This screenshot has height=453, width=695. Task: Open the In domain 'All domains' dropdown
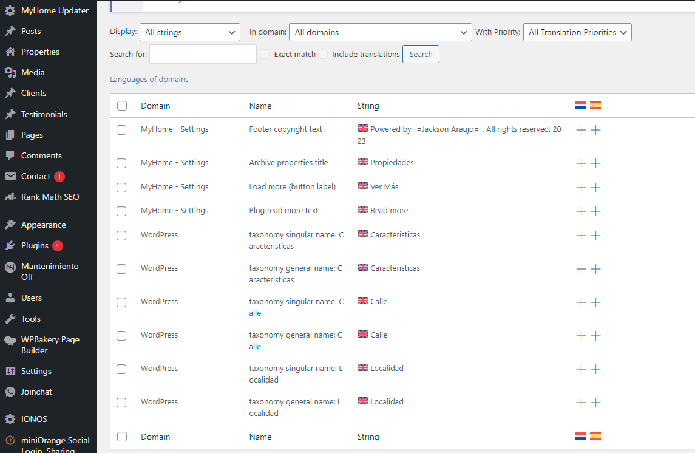tap(381, 32)
